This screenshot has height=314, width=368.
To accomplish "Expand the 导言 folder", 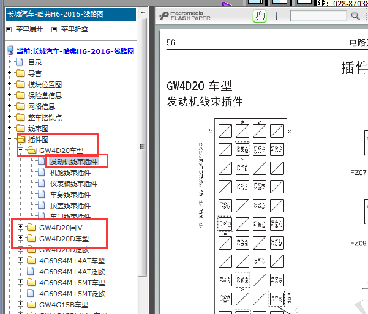I will [x=9, y=72].
